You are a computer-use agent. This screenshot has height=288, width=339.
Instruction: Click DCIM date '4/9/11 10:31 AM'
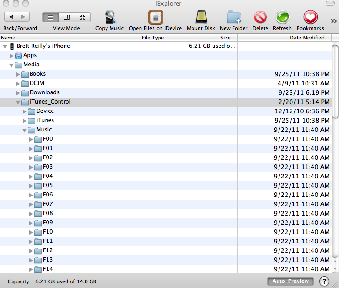point(304,83)
